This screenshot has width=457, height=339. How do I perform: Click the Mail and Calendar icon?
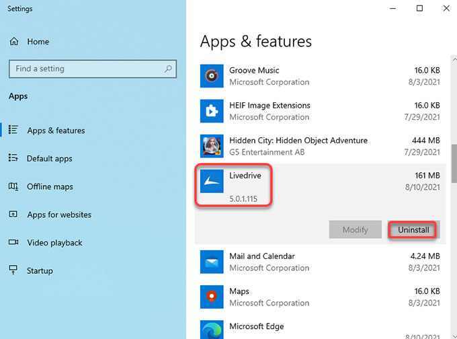click(212, 262)
